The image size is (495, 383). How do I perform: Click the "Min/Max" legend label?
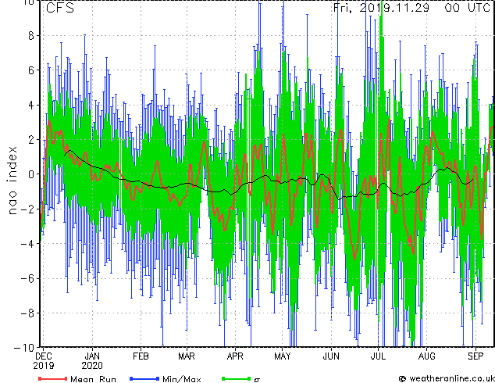(182, 378)
